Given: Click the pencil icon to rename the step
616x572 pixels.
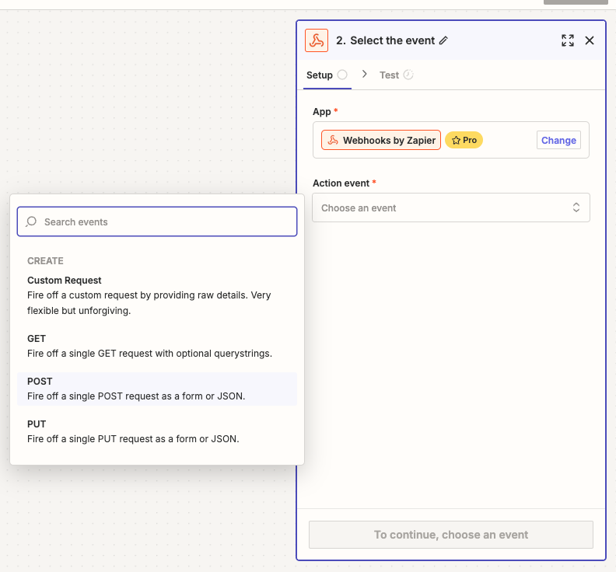Looking at the screenshot, I should [x=443, y=40].
